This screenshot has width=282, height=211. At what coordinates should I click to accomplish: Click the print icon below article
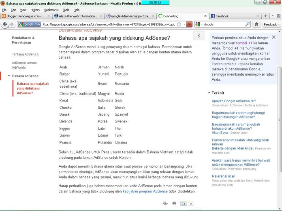(x=174, y=203)
